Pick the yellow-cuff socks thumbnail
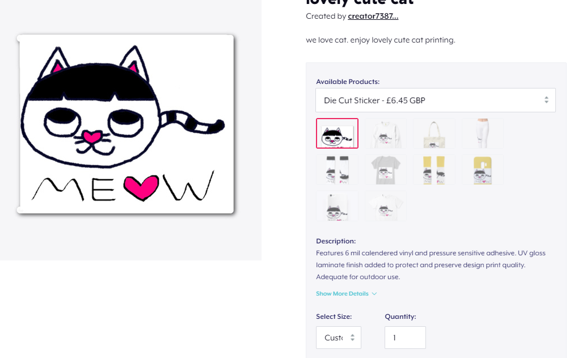 [435, 170]
